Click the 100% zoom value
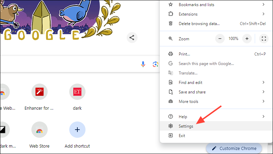Screen dimensions: 273x154 click(233, 39)
